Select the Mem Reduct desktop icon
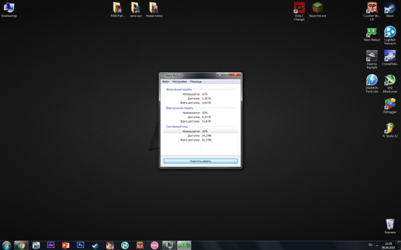401x250 pixels. pos(372,35)
